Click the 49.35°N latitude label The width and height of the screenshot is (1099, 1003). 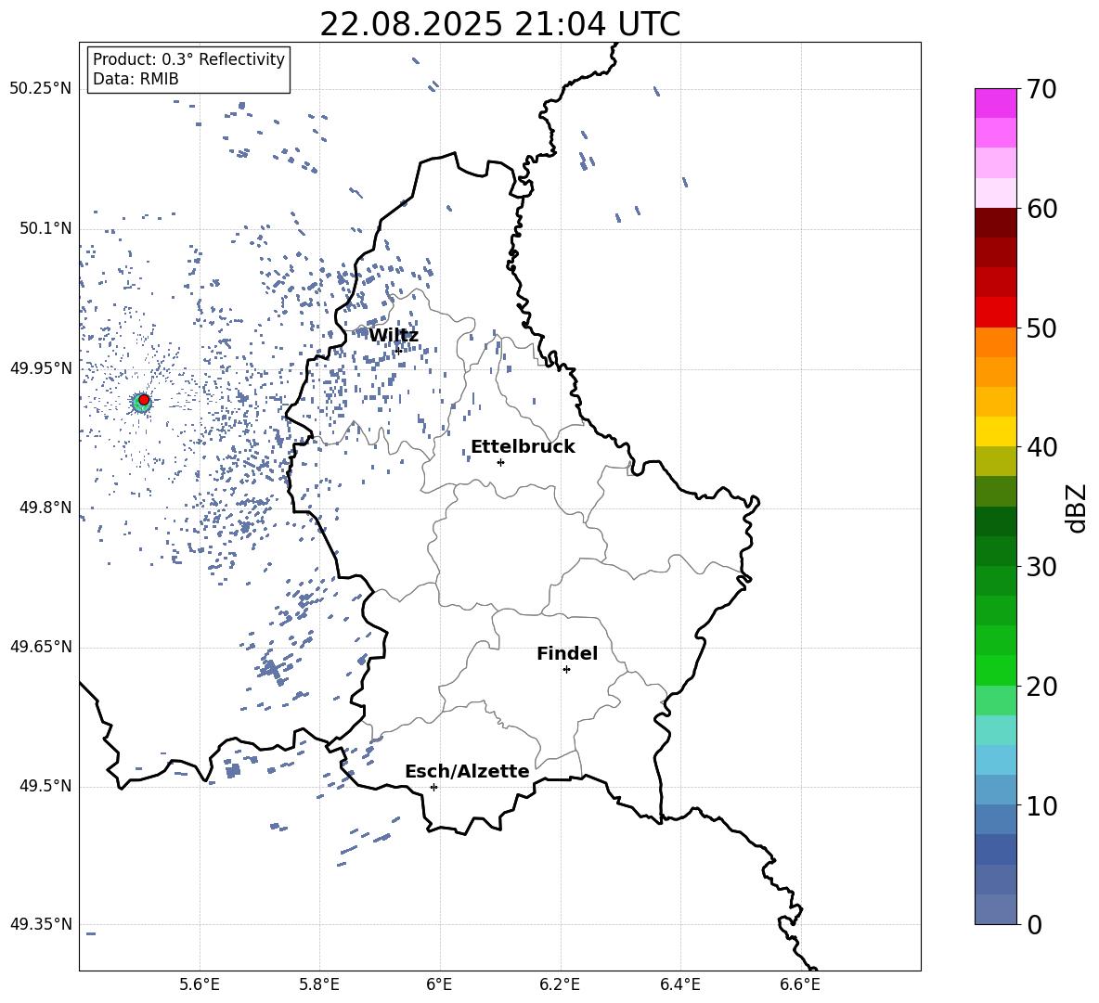[x=41, y=924]
